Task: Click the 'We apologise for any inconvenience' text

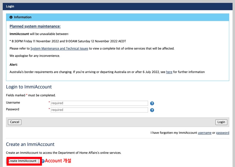Action: (35, 56)
